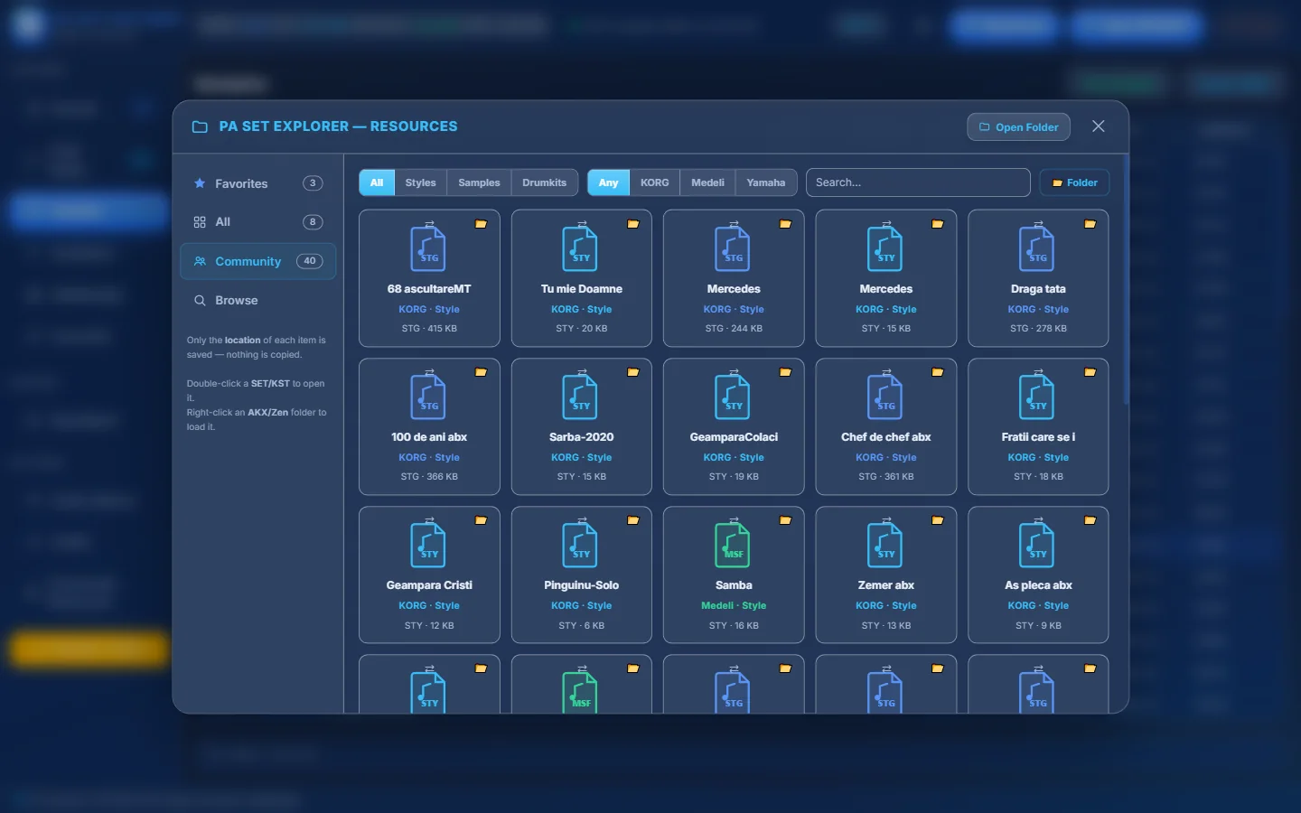This screenshot has height=813, width=1301.
Task: Click folder badge on Zemer abx card
Action: point(938,520)
